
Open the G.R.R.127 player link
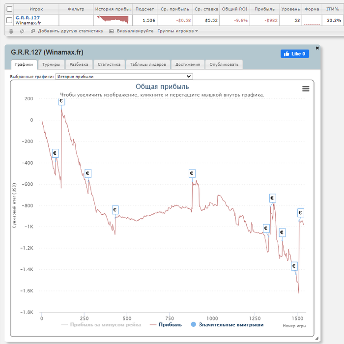pyautogui.click(x=28, y=18)
